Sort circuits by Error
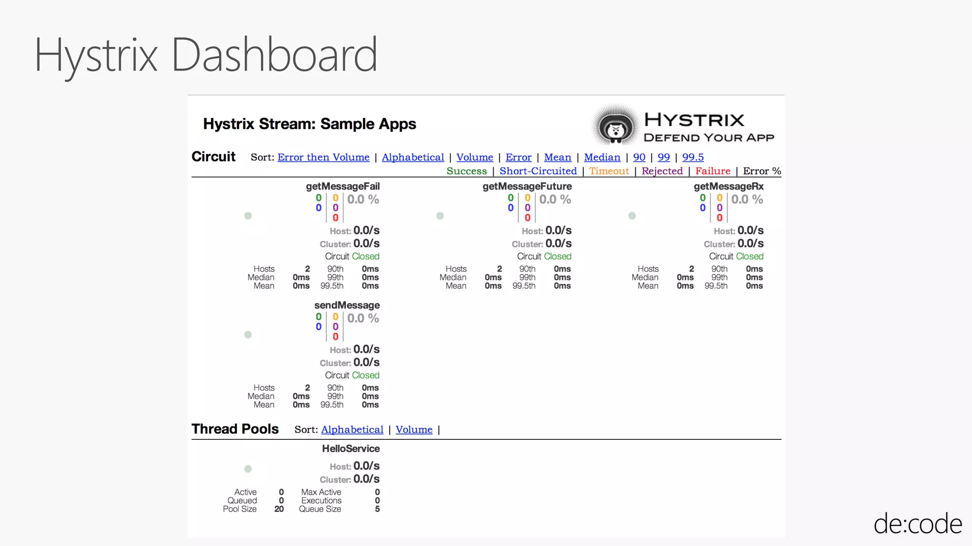This screenshot has width=972, height=546. (518, 157)
